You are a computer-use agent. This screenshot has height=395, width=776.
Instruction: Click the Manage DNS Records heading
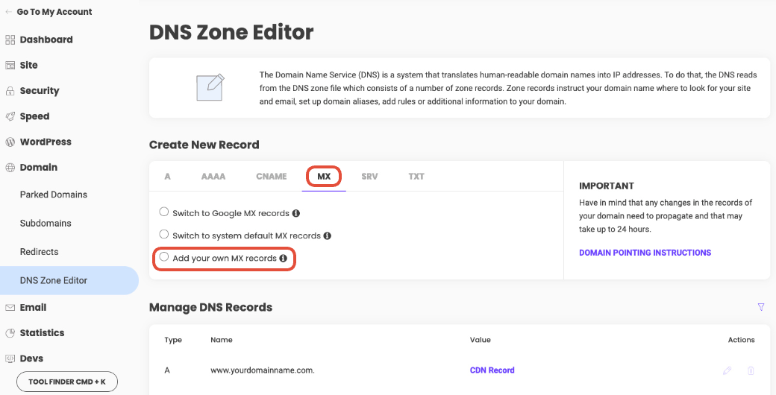(211, 308)
